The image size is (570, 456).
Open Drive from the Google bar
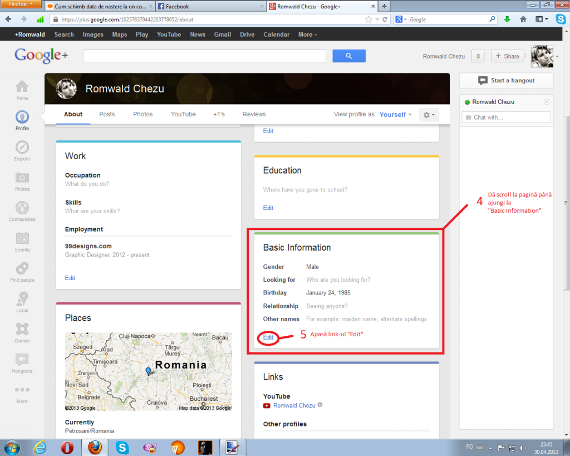tap(247, 35)
